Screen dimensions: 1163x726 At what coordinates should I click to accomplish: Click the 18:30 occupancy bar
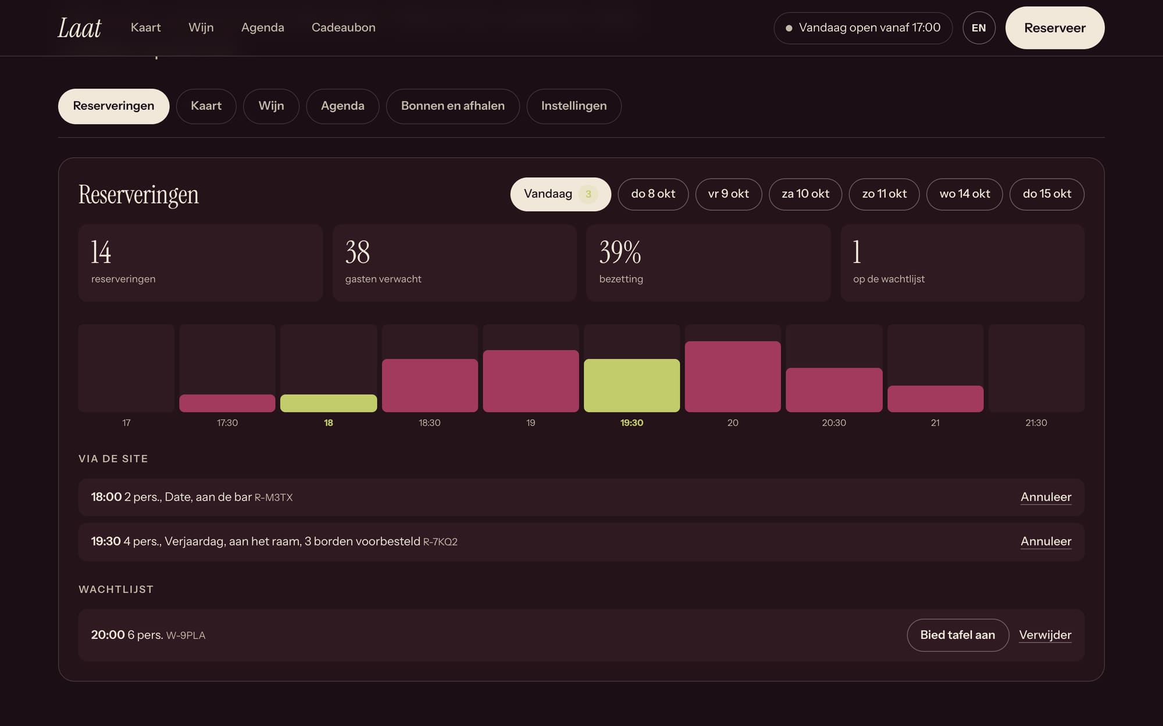[430, 386]
